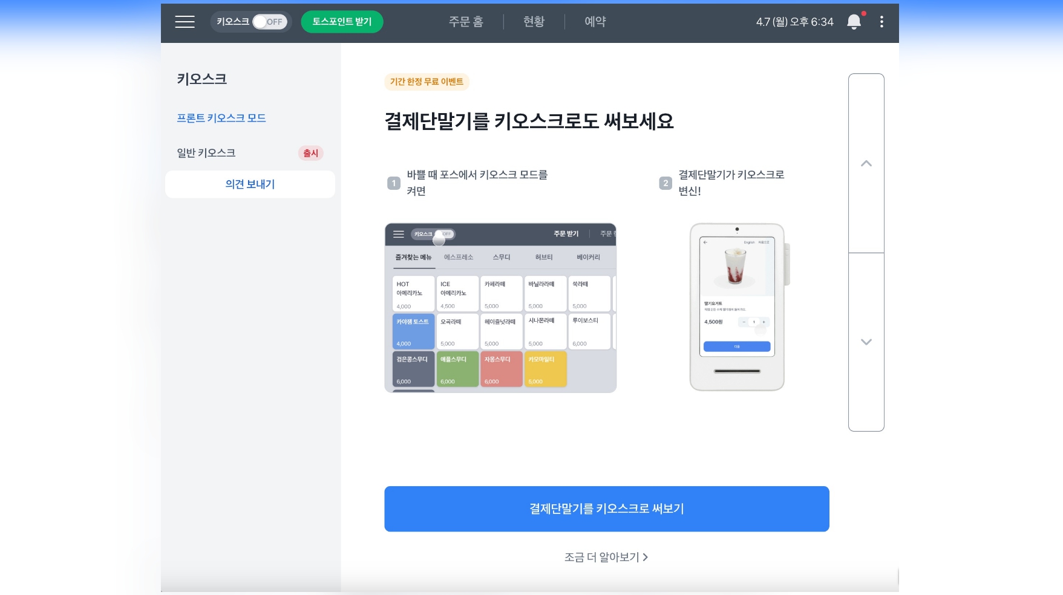This screenshot has width=1063, height=595.
Task: Click the step 1 number icon
Action: [x=394, y=183]
